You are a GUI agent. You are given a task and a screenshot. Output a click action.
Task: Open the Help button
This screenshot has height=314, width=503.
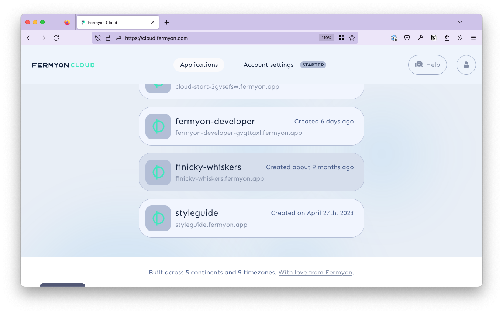[427, 65]
